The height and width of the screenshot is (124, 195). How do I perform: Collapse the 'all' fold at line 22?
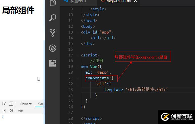78,84
